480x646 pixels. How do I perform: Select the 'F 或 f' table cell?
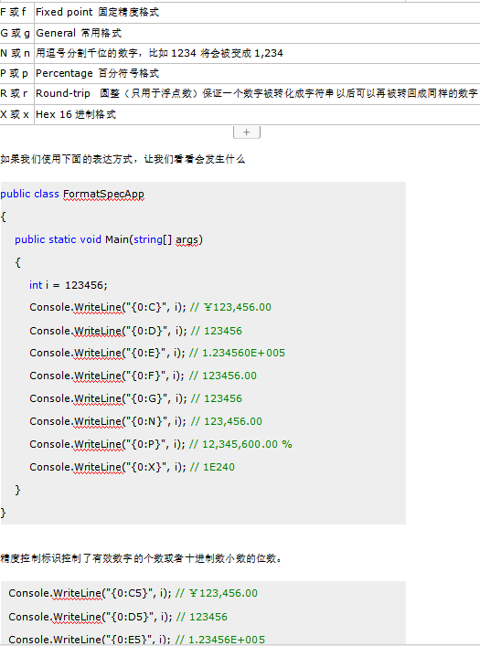click(16, 13)
